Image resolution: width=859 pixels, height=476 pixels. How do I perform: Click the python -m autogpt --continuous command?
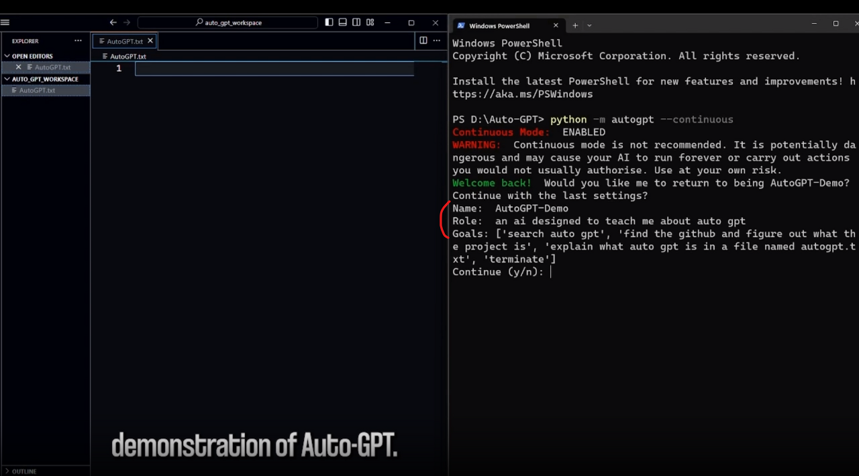(642, 120)
